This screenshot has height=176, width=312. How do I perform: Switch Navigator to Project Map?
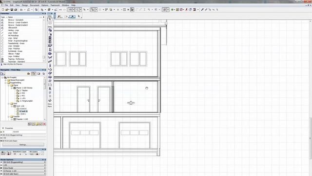click(x=29, y=74)
